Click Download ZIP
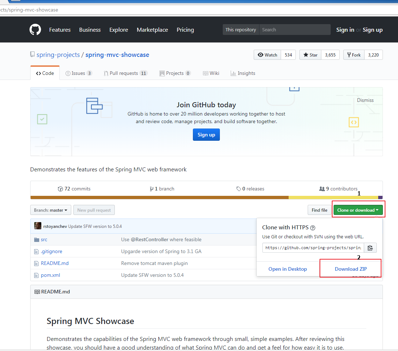This screenshot has width=398, height=351. point(351,269)
